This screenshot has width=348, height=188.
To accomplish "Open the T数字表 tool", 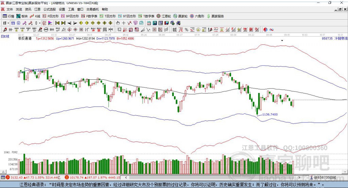I will coord(146,16).
